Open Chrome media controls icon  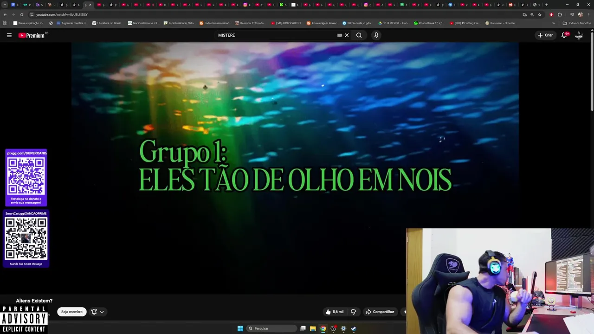coord(572,14)
